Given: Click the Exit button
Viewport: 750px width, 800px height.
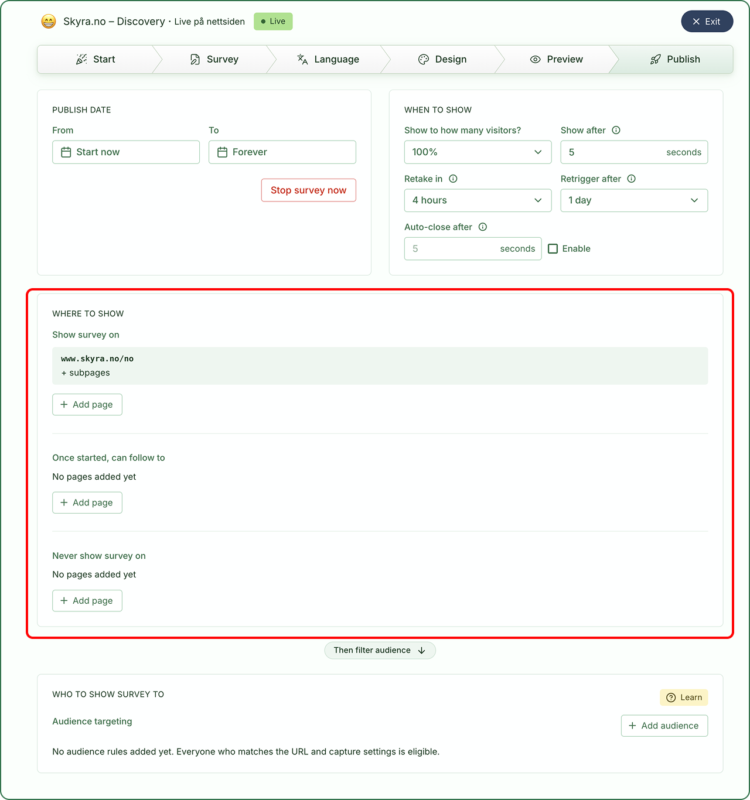Looking at the screenshot, I should (707, 22).
